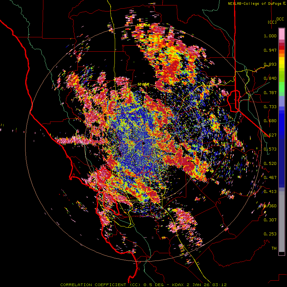Select the 0.253 legend value

click(270, 234)
